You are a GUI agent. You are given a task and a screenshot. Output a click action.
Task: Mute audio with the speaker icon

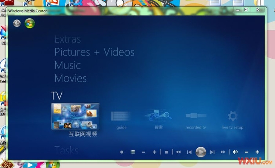click(x=235, y=152)
